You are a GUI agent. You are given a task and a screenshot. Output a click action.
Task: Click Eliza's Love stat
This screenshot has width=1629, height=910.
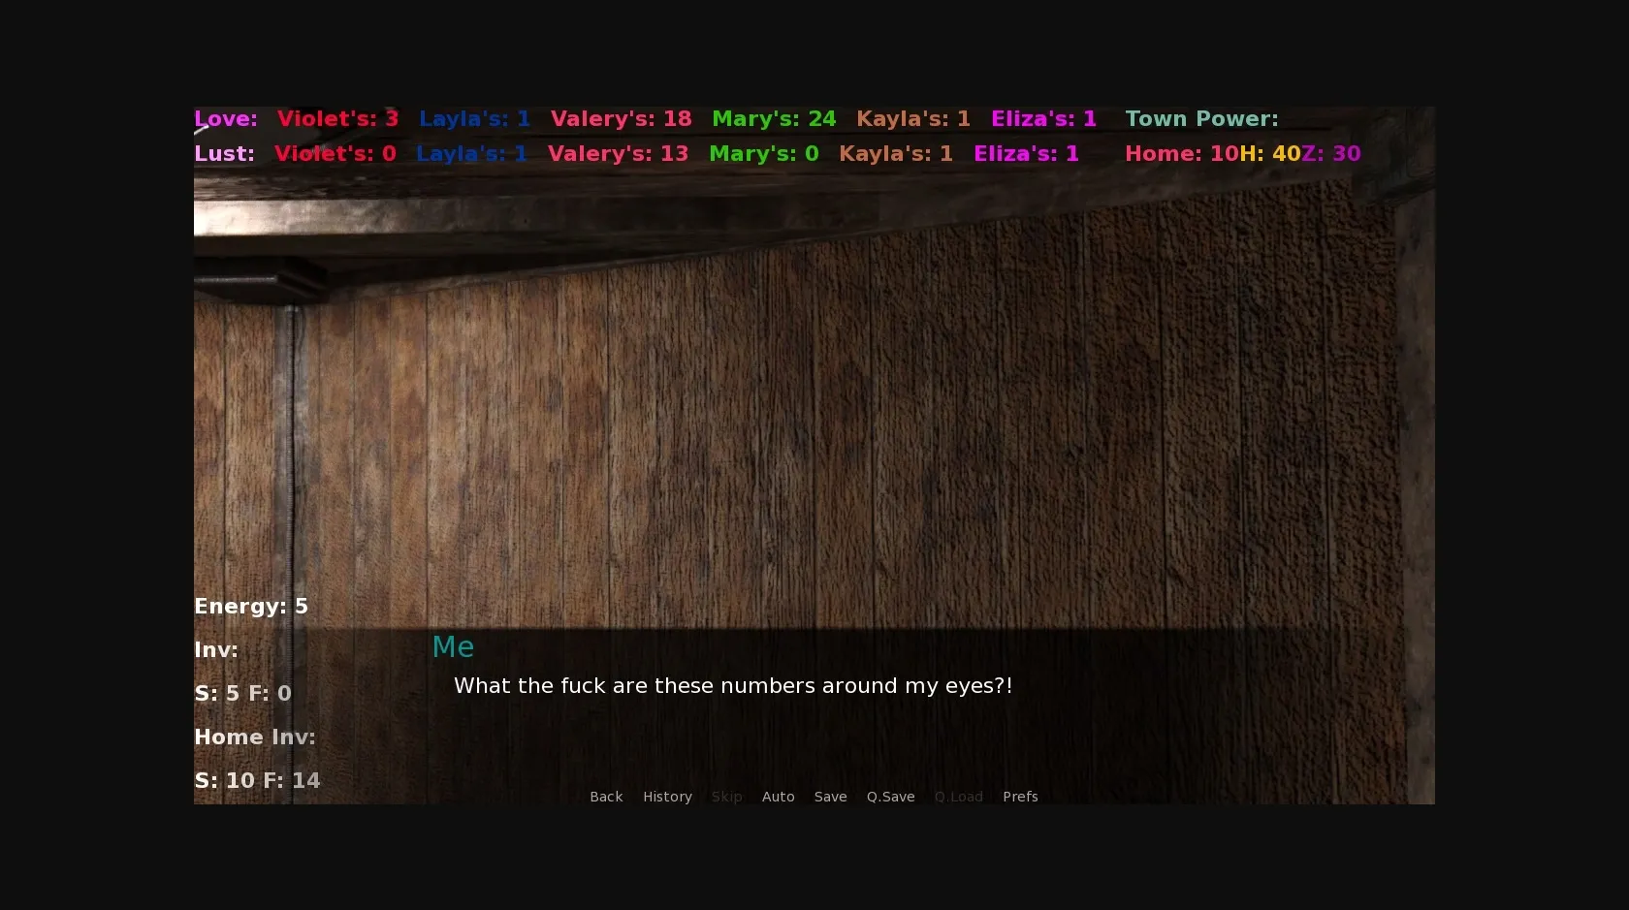(x=1043, y=119)
